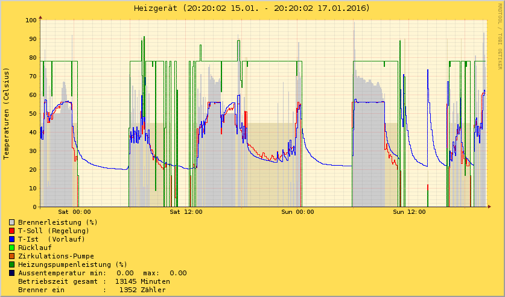Viewport: 505px width, 297px height.
Task: Select the 'Rücklauf' legend label
Action: tap(35, 248)
